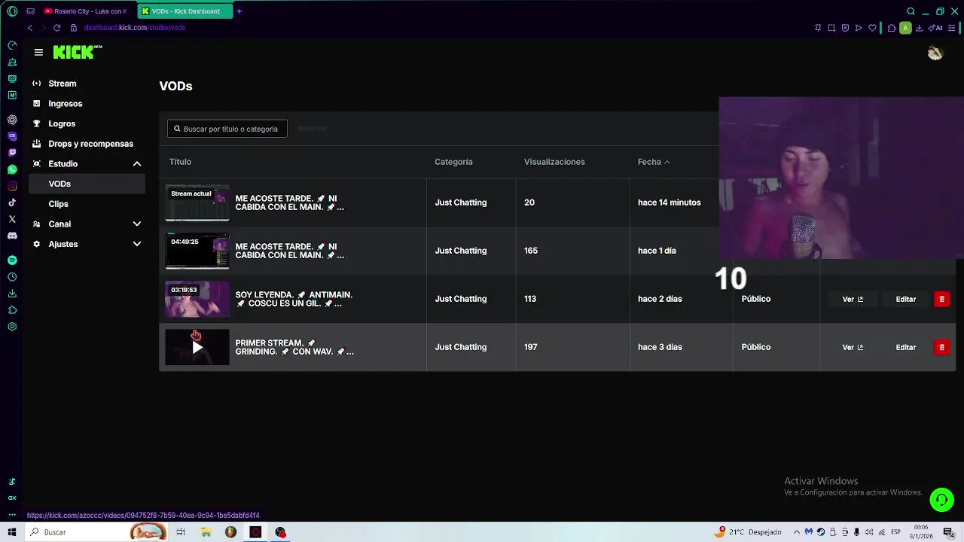The height and width of the screenshot is (542, 964).
Task: Open the snapshot tool in browser toolbar
Action: (831, 28)
